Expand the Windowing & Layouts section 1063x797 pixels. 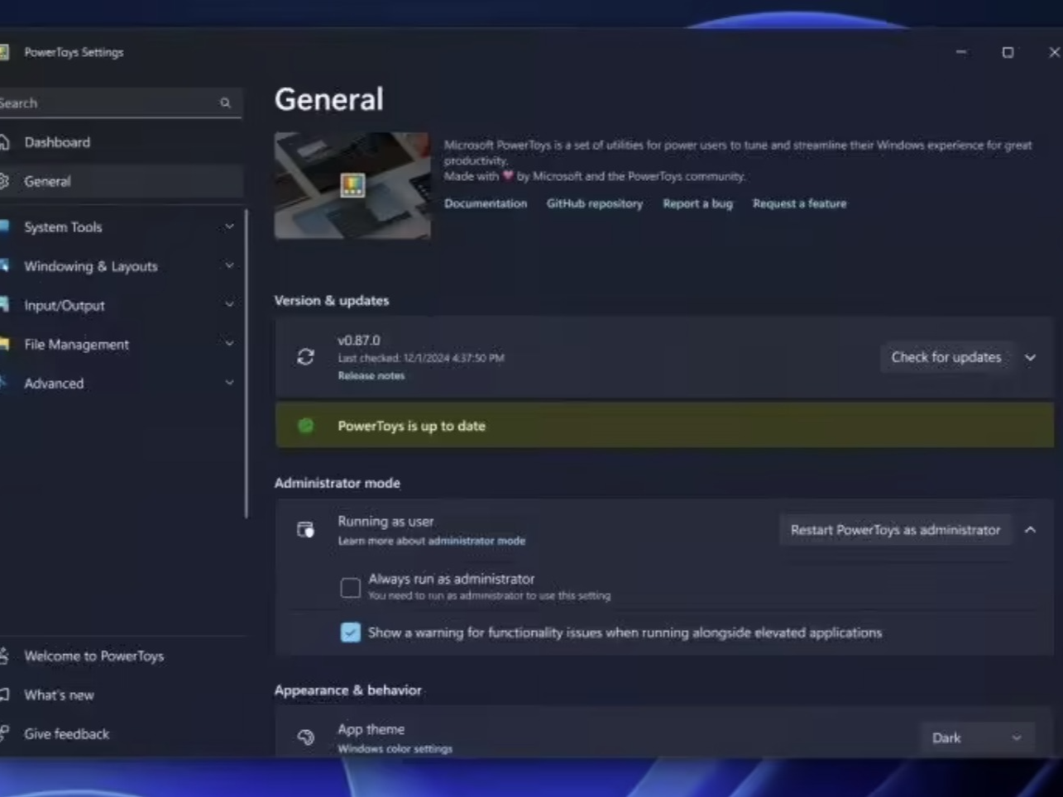(x=229, y=265)
